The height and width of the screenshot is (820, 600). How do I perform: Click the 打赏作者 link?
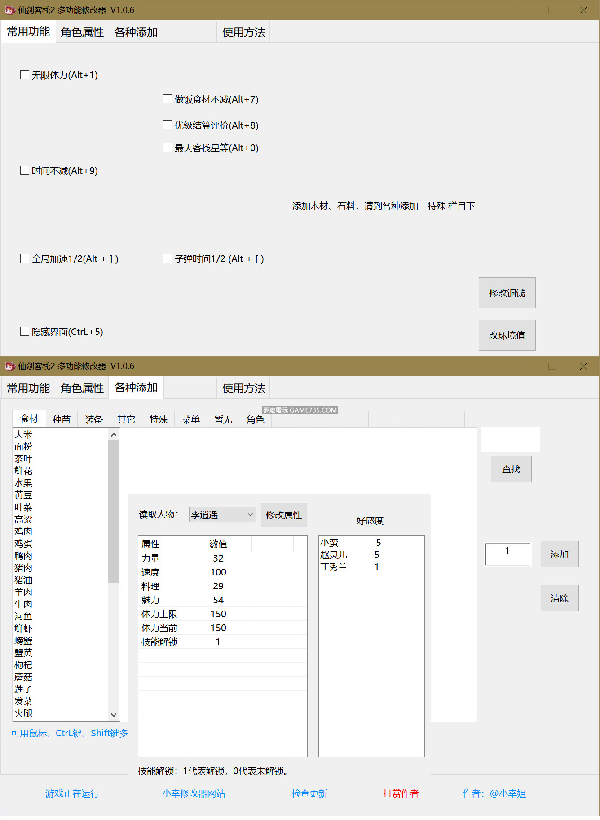[401, 793]
